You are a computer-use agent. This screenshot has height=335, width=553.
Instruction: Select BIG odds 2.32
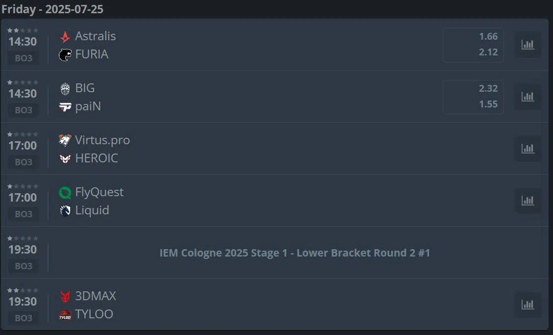pos(488,88)
